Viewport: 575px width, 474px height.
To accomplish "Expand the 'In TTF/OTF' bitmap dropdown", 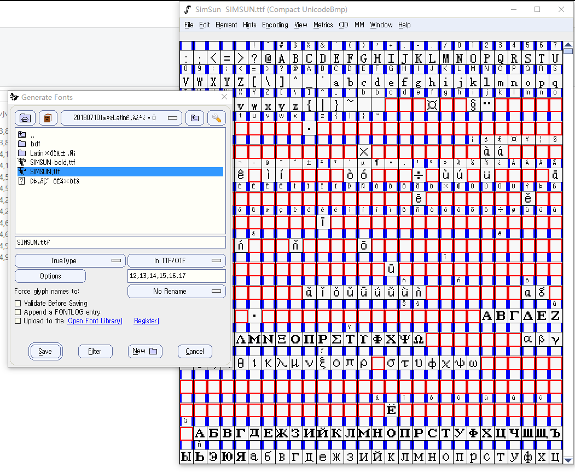I will (x=176, y=260).
